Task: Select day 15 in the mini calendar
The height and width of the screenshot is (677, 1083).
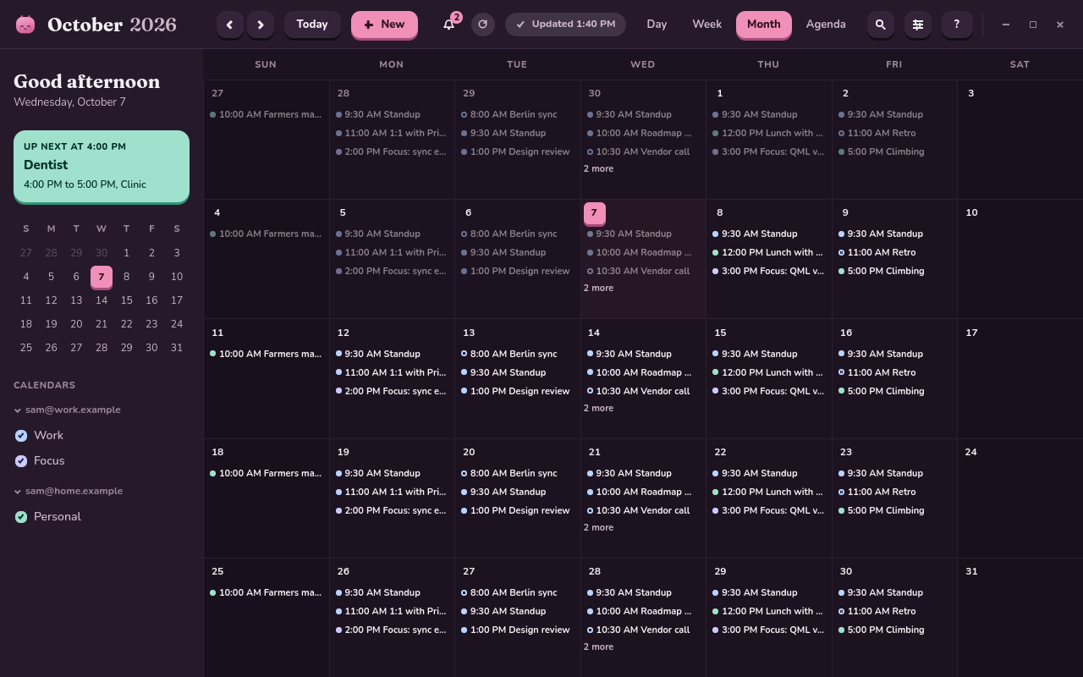Action: pos(126,300)
